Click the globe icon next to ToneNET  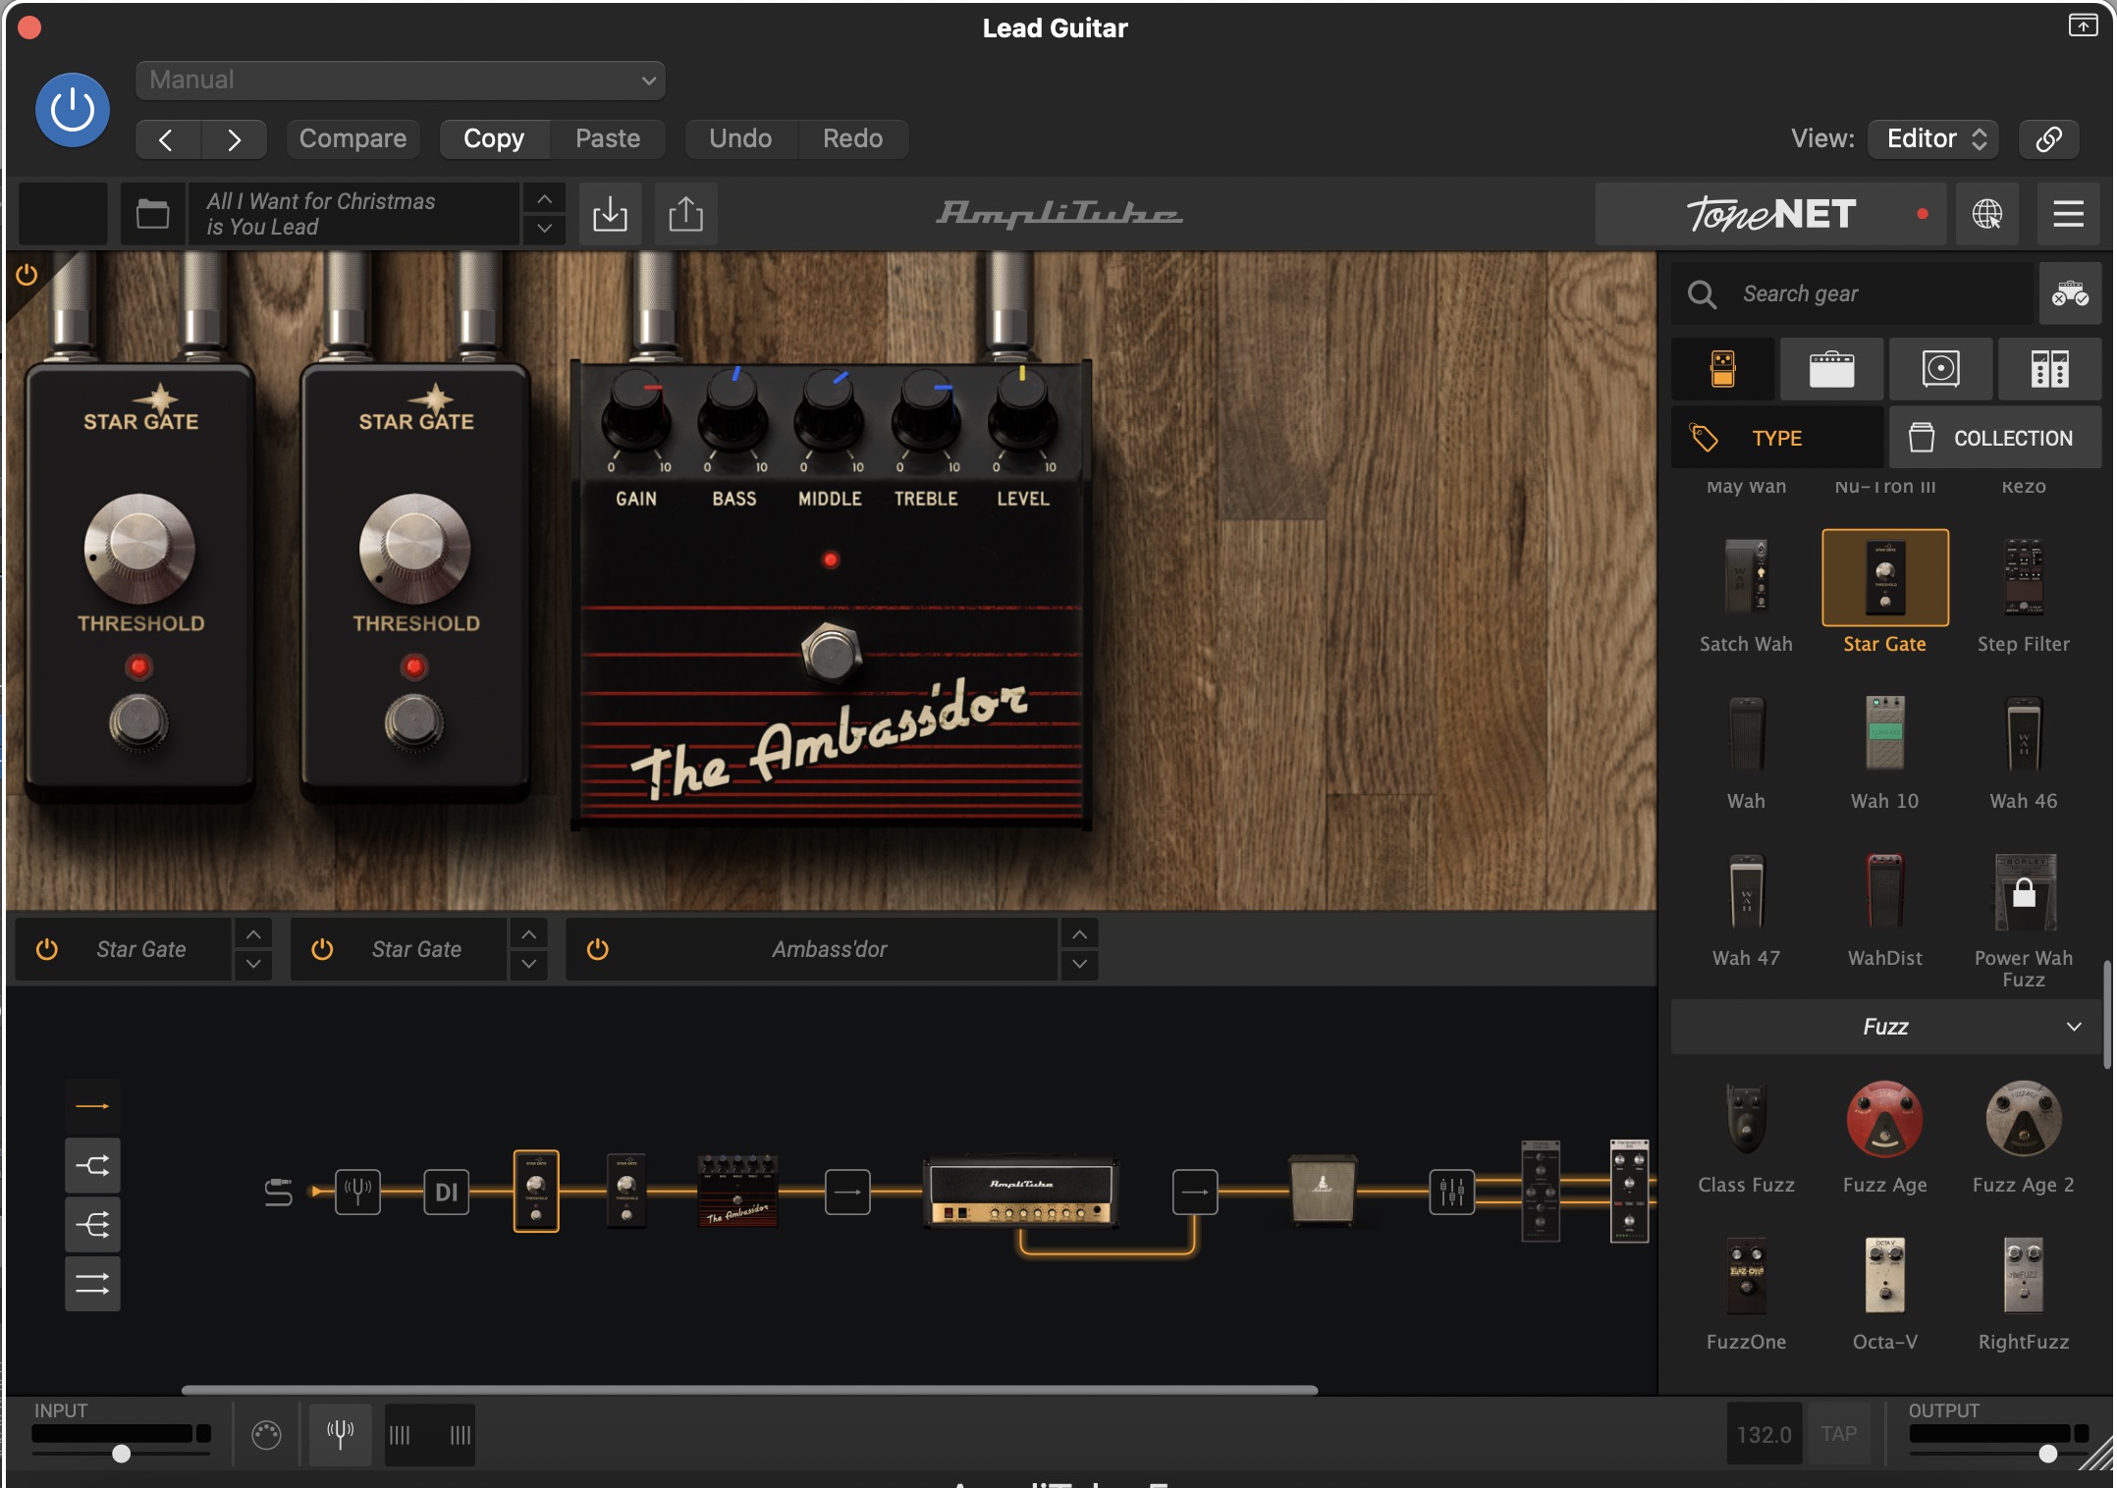click(x=1987, y=214)
